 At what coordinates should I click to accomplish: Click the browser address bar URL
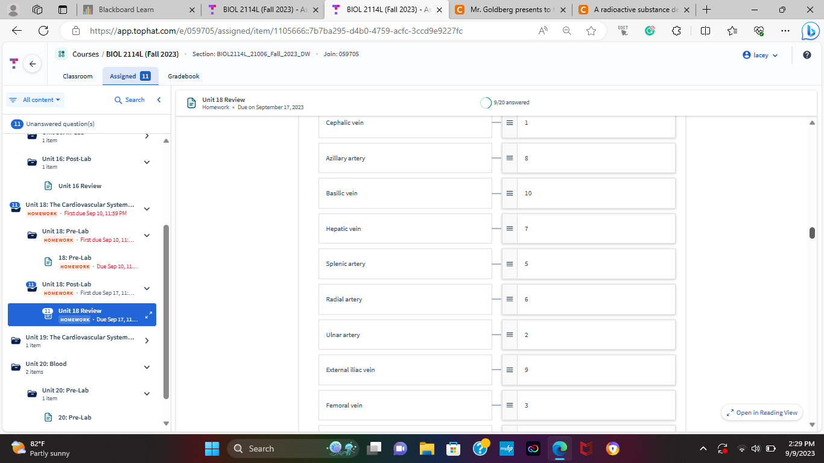(x=276, y=31)
